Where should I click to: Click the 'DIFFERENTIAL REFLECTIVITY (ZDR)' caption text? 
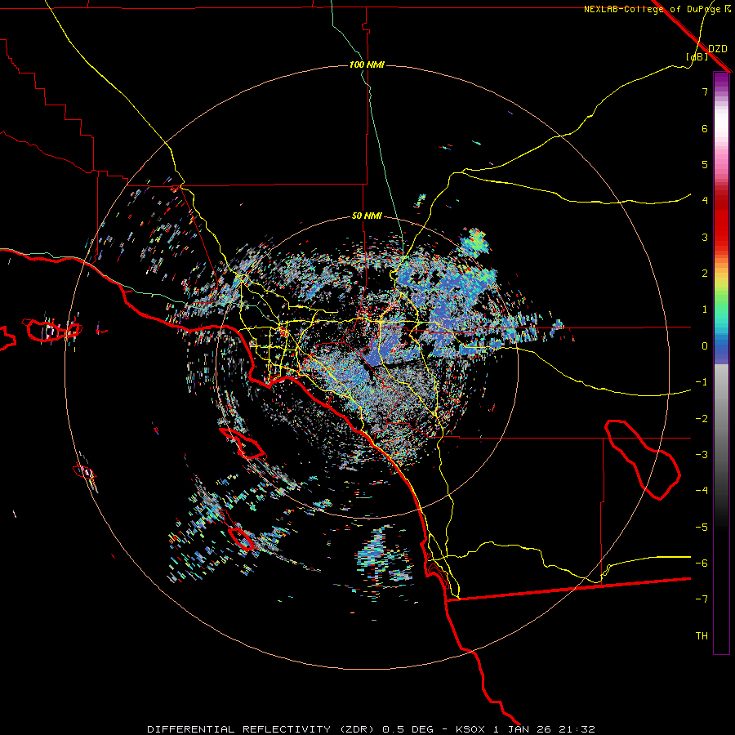(x=261, y=729)
